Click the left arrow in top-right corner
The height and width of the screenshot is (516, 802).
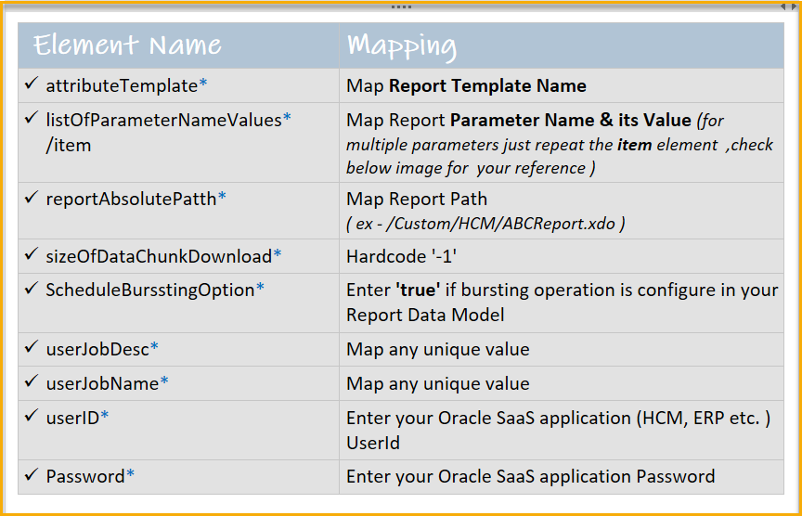pos(785,6)
